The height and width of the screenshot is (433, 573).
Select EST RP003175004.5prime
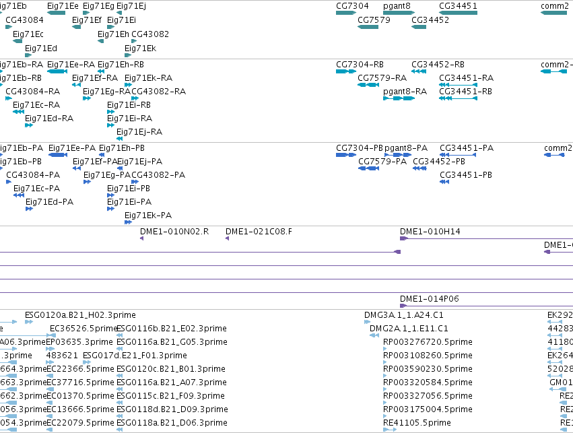[428, 409]
